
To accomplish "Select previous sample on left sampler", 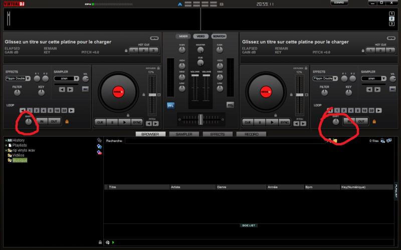I will point(62,89).
